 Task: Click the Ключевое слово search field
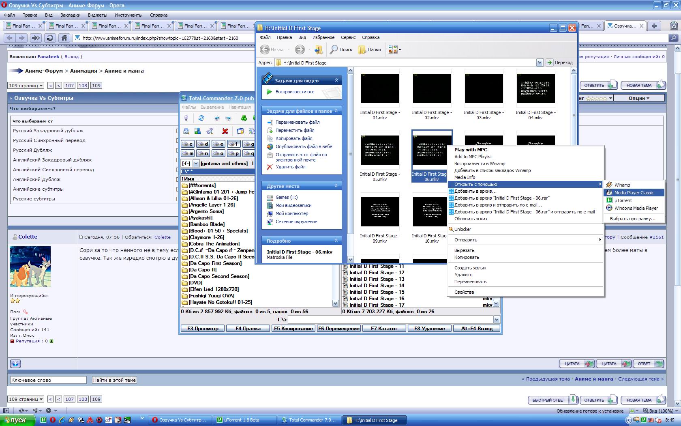point(48,380)
